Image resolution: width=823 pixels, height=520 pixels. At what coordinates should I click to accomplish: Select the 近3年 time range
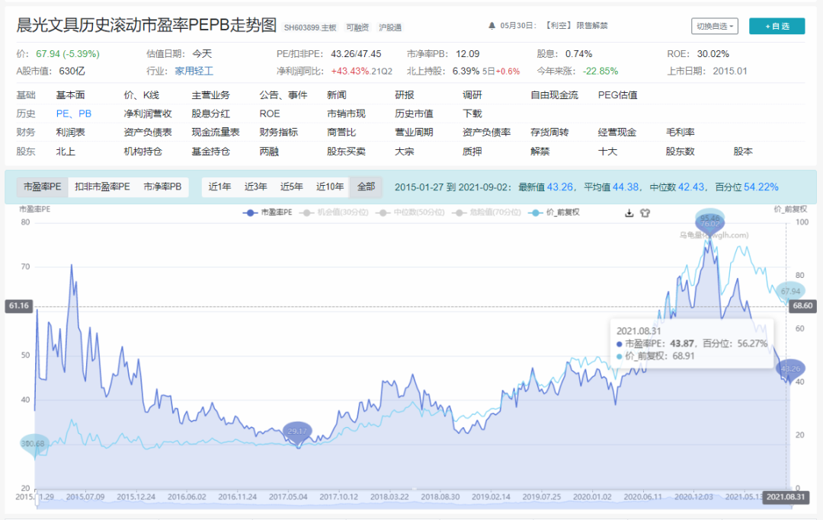(x=255, y=187)
